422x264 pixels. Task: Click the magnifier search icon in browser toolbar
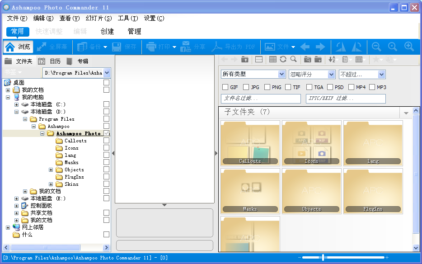293,59
